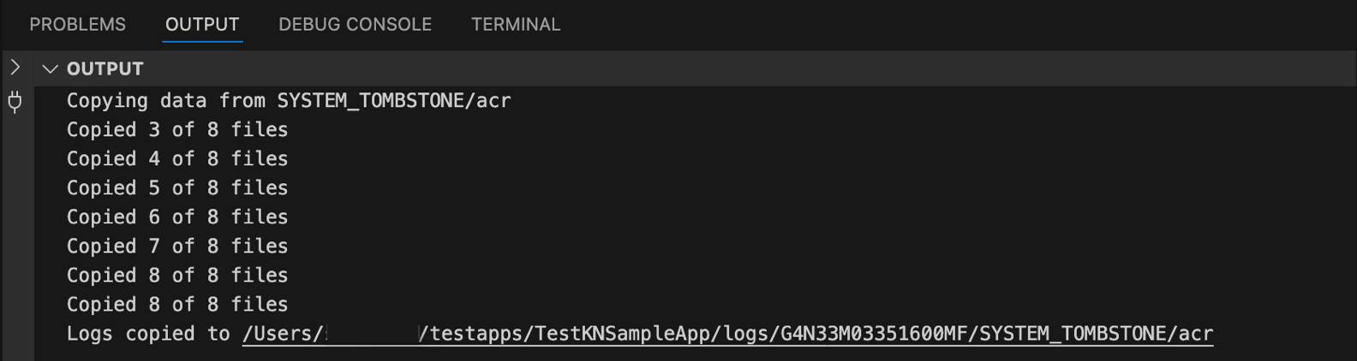Click the 'Copied 5 of 8 files' line
Screen dimensions: 1357x361
point(177,188)
